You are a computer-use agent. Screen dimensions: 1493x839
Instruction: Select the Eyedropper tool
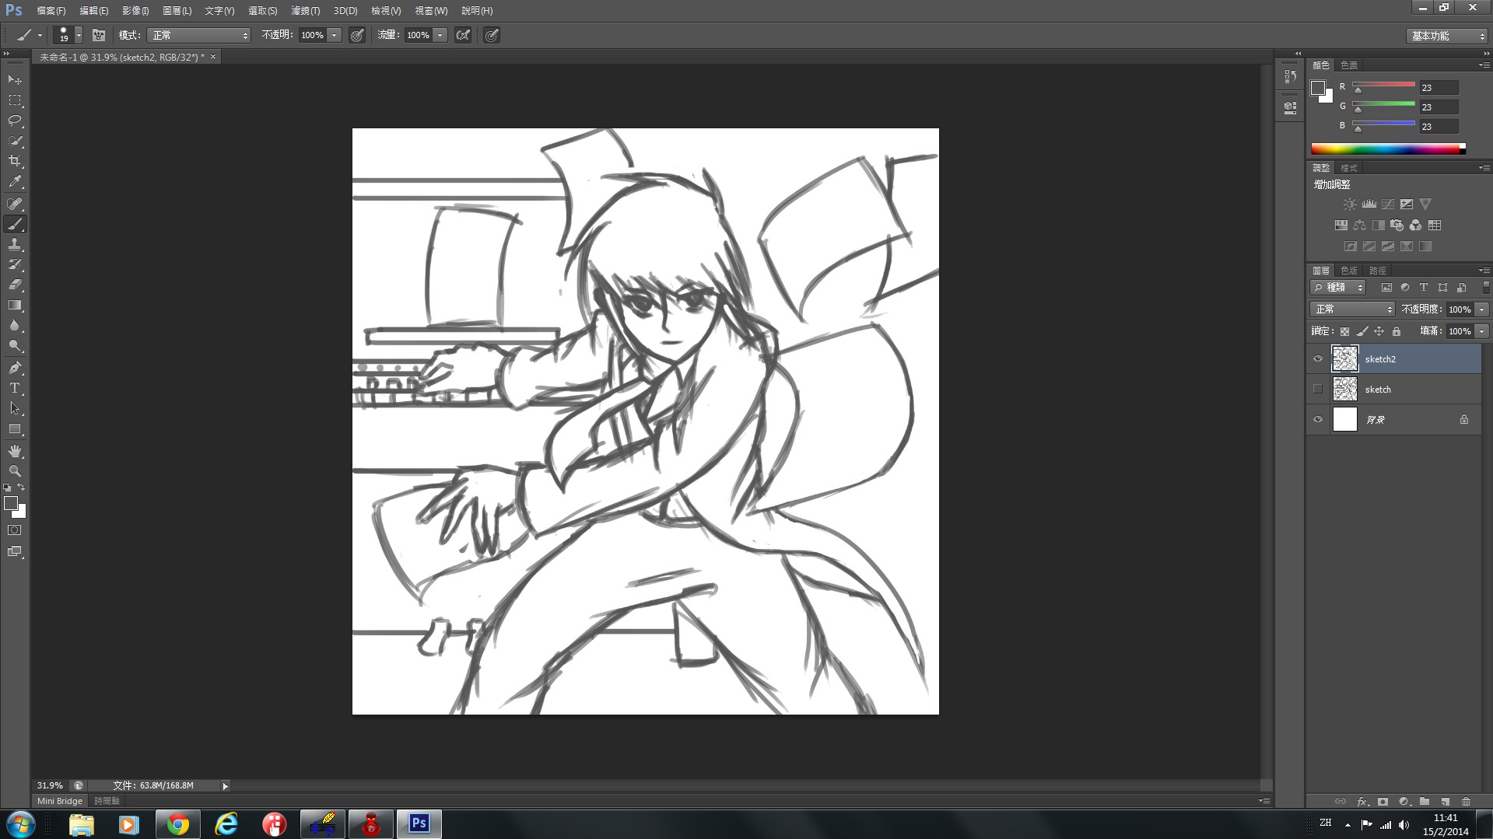[x=15, y=182]
